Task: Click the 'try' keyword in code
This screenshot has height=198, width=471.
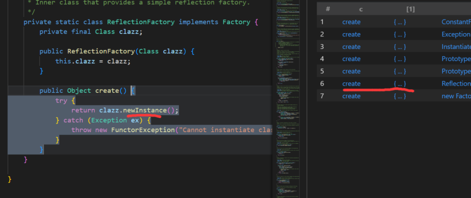Action: click(x=61, y=101)
